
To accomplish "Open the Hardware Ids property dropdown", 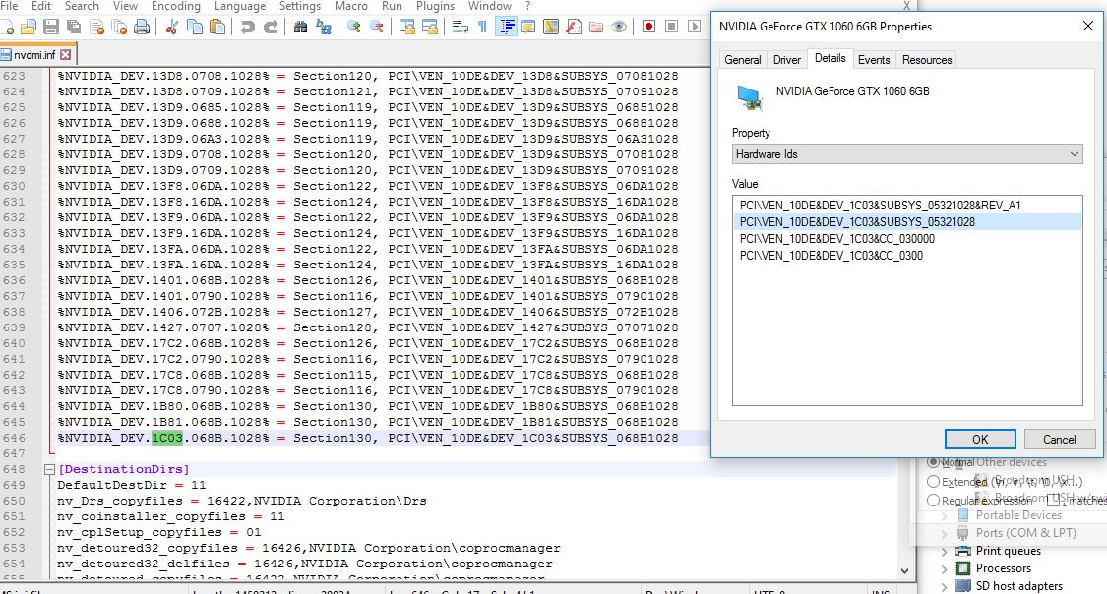I will [907, 154].
